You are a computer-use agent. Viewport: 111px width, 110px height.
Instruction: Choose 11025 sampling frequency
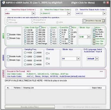[25, 53]
